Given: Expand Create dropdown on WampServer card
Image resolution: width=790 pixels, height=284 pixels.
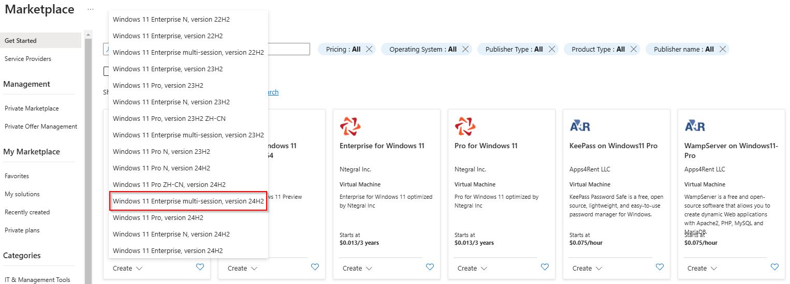Looking at the screenshot, I should (x=702, y=268).
